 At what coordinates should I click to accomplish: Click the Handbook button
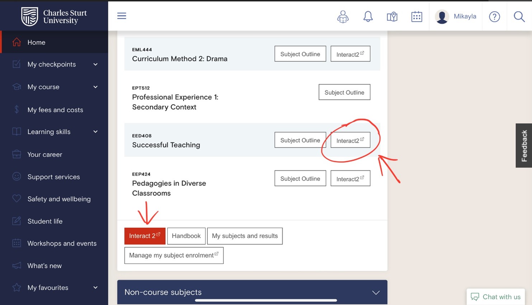186,236
